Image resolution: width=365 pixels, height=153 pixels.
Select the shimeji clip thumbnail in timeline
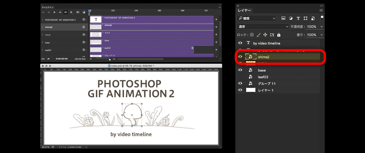[x=96, y=27]
